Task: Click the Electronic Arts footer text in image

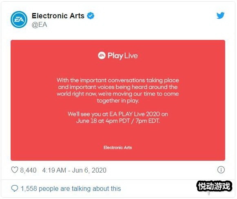Action: (x=118, y=147)
